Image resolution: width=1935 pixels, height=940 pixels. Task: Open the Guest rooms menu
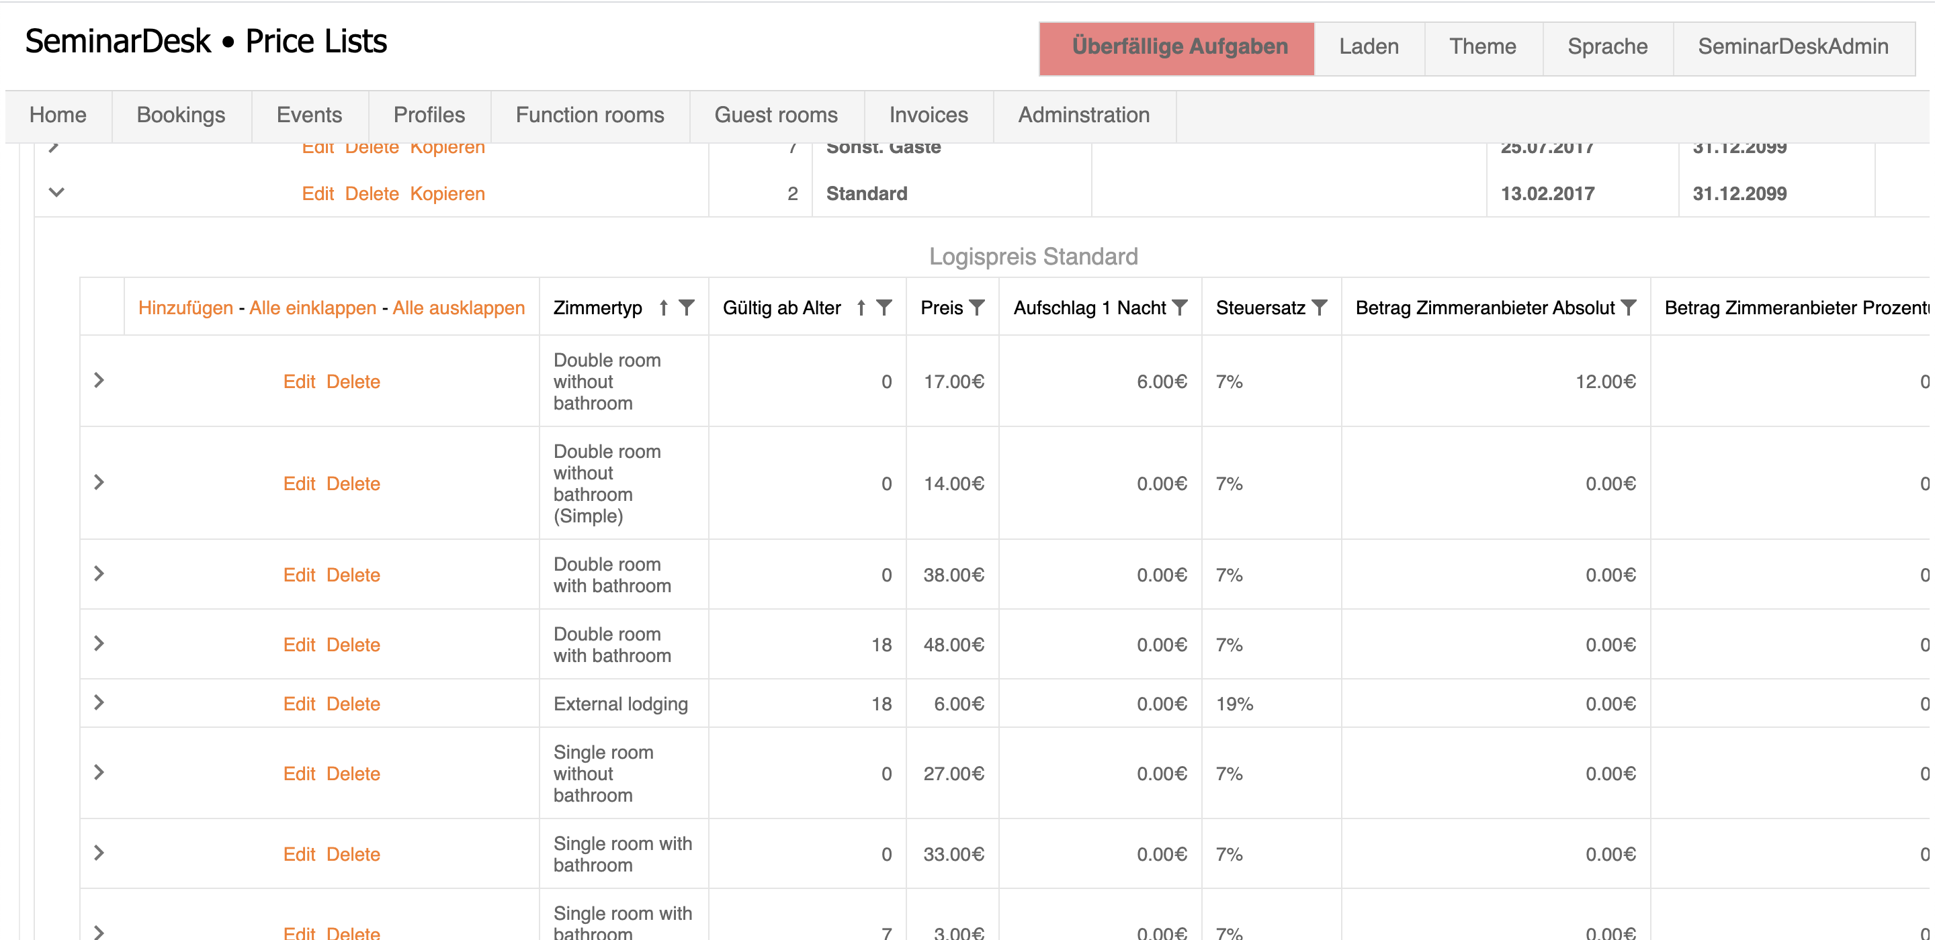coord(775,115)
